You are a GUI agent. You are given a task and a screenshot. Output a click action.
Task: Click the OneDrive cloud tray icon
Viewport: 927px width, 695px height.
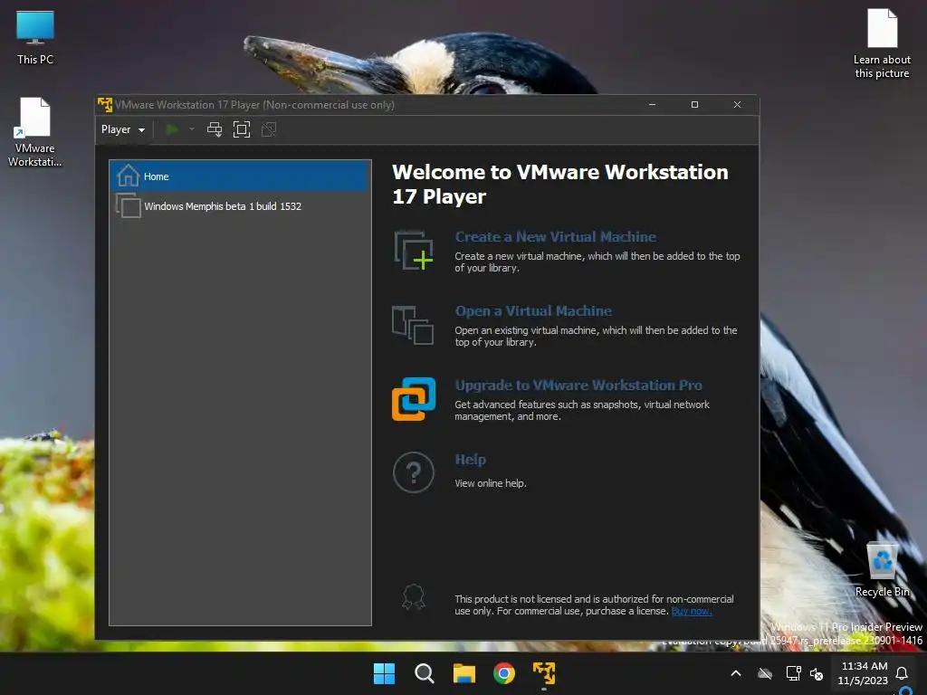[765, 673]
